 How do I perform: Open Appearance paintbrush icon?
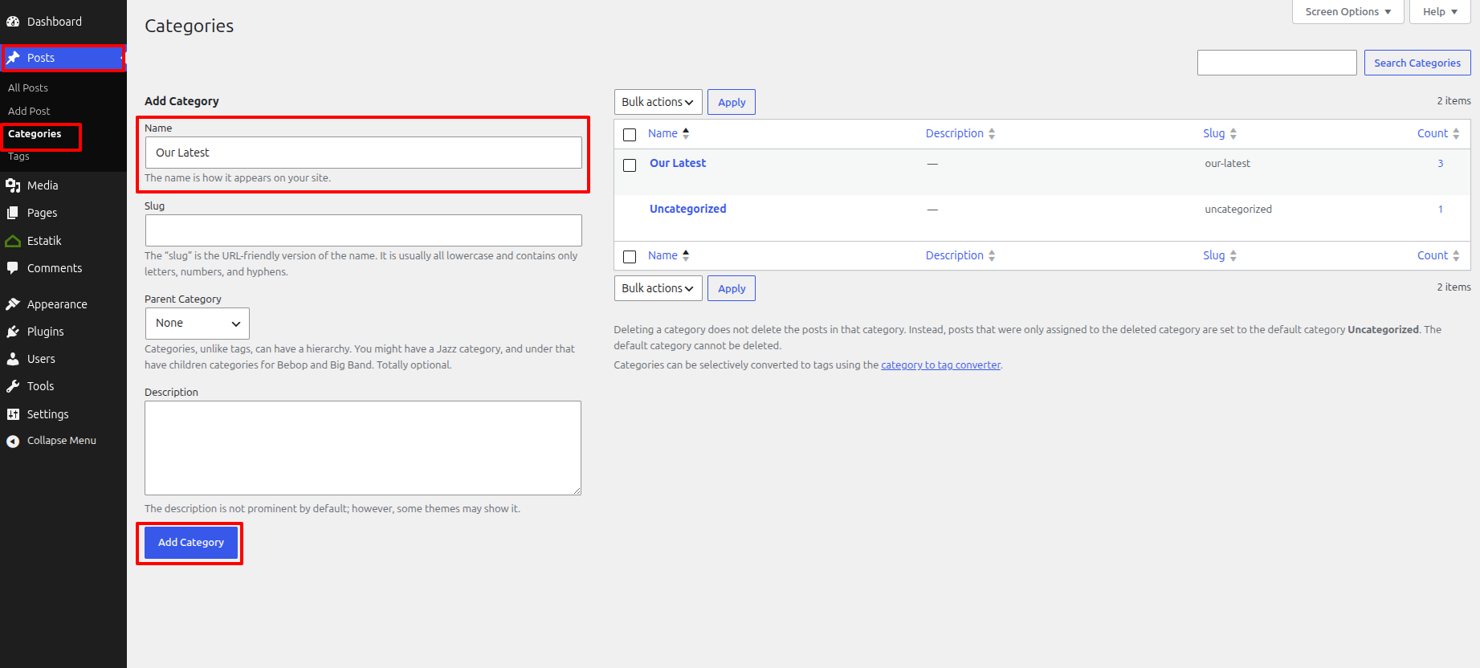[13, 304]
